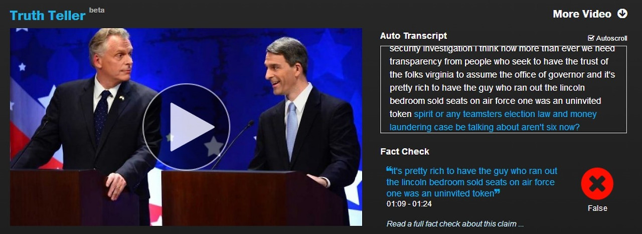Click the highlighted 'laundering case' transcript line

coord(485,127)
